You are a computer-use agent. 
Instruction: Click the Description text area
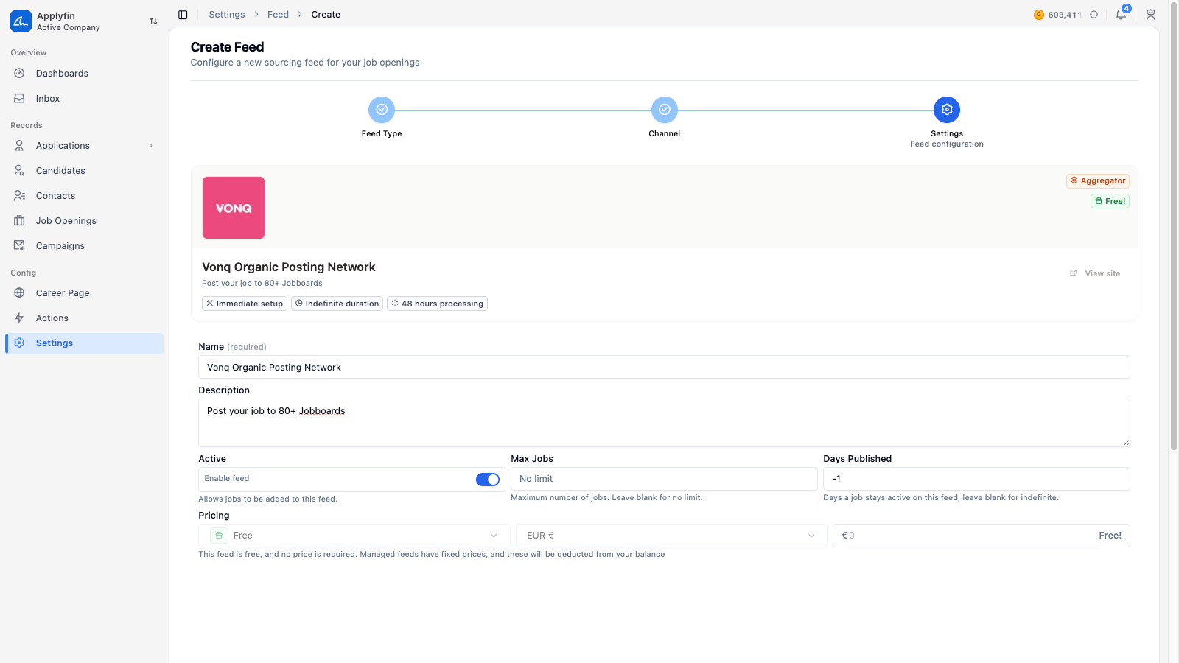point(664,423)
